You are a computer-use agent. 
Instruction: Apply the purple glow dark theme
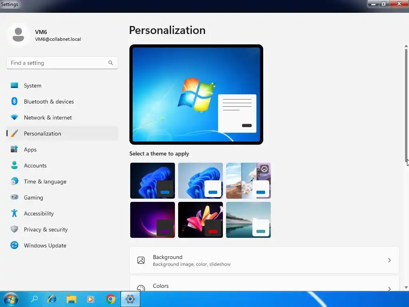click(153, 220)
